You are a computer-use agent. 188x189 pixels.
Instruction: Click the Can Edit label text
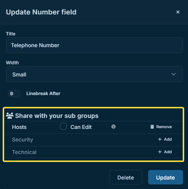point(81,127)
